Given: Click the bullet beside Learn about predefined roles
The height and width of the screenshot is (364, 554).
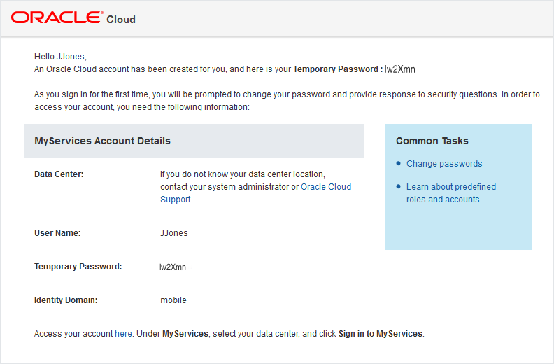Looking at the screenshot, I should (399, 186).
